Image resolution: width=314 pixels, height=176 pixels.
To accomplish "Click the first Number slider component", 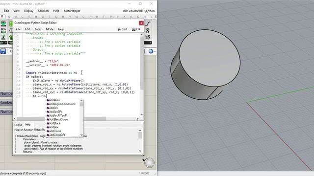I will [6, 93].
